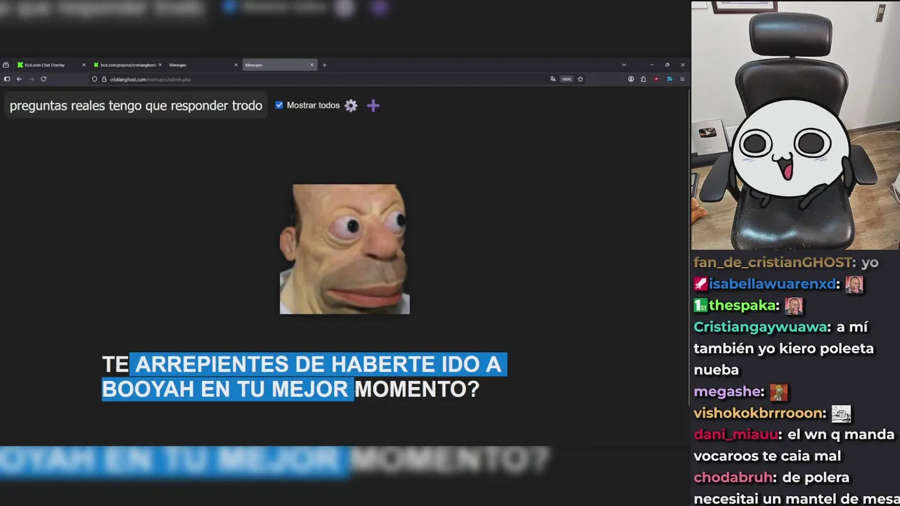Viewport: 900px width, 506px height.
Task: Click the emote posted by vishokokbrrrooon
Action: (842, 414)
